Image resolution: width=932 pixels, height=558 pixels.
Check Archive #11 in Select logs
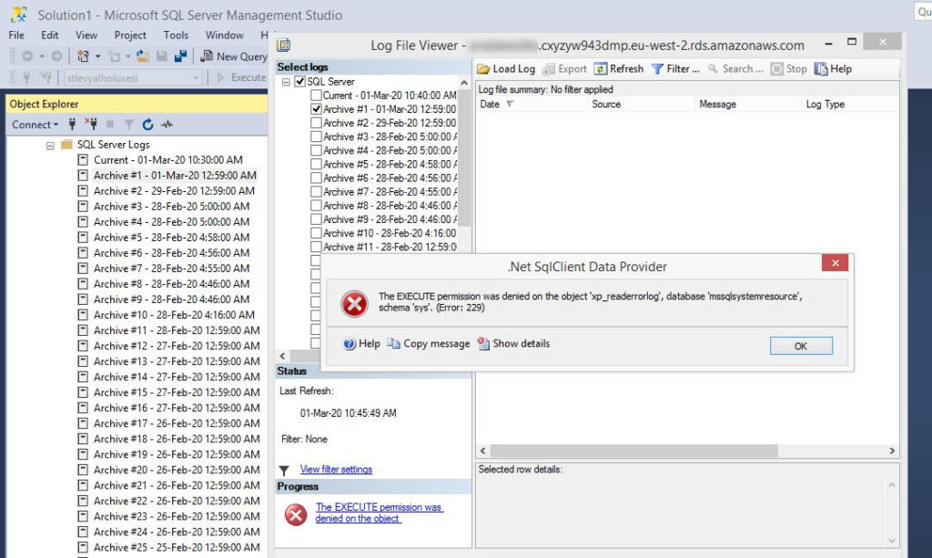pos(316,247)
